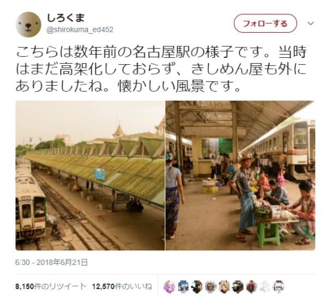Image resolution: width=327 pixels, height=296 pixels.
Task: Open third liker avatar in row
Action: tap(197, 286)
